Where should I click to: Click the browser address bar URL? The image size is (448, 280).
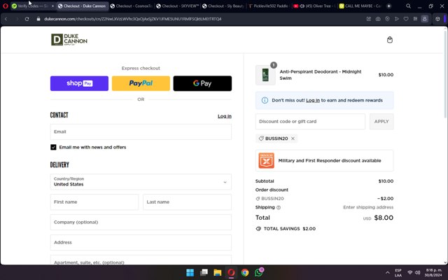133,19
